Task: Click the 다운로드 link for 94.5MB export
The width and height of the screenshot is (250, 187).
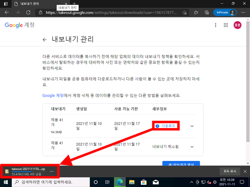Action: (x=168, y=126)
